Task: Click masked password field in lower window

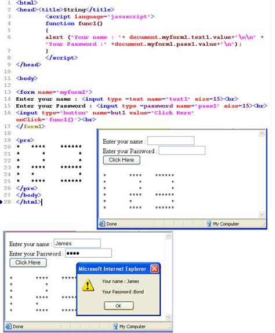Action: click(88, 253)
